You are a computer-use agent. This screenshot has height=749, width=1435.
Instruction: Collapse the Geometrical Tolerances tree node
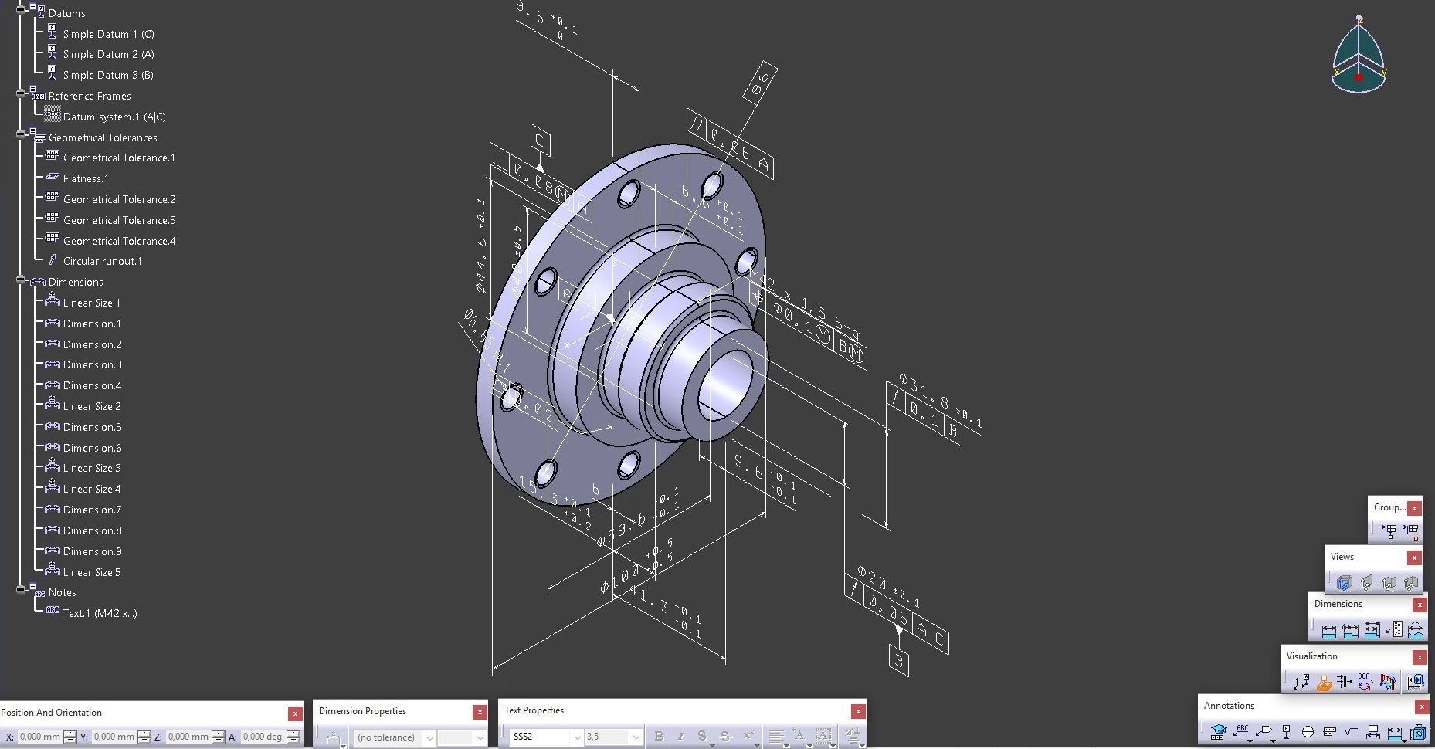click(22, 135)
